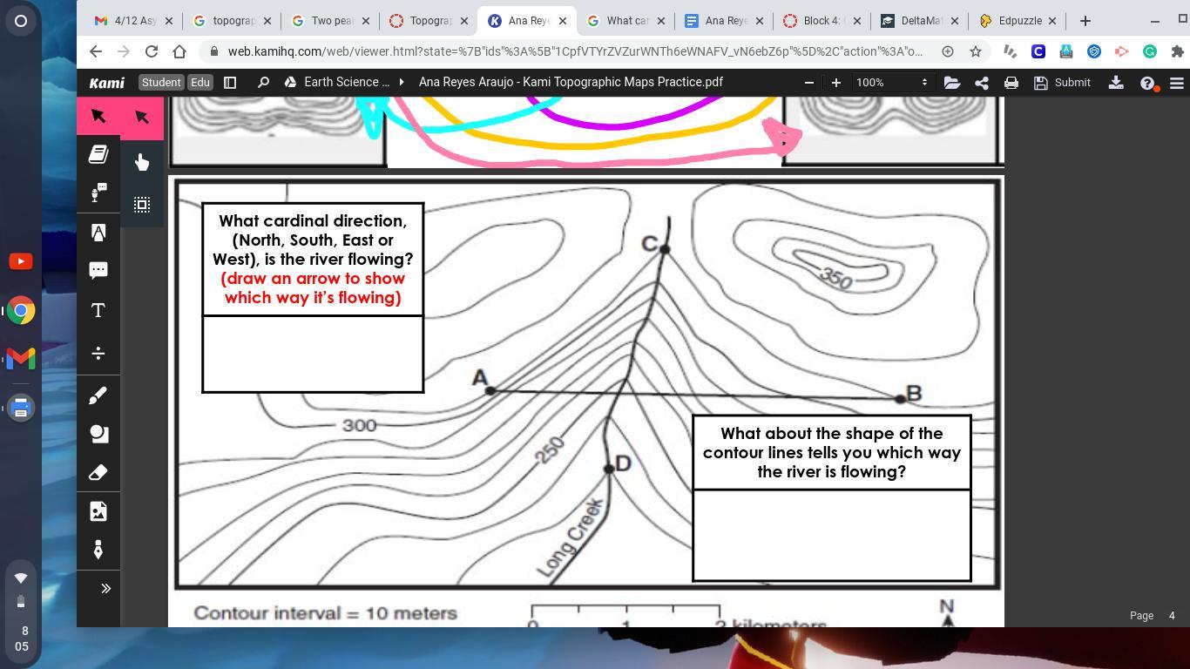Open the Read Aloud speech tool
Screen dimensions: 1190x669
[x=98, y=193]
